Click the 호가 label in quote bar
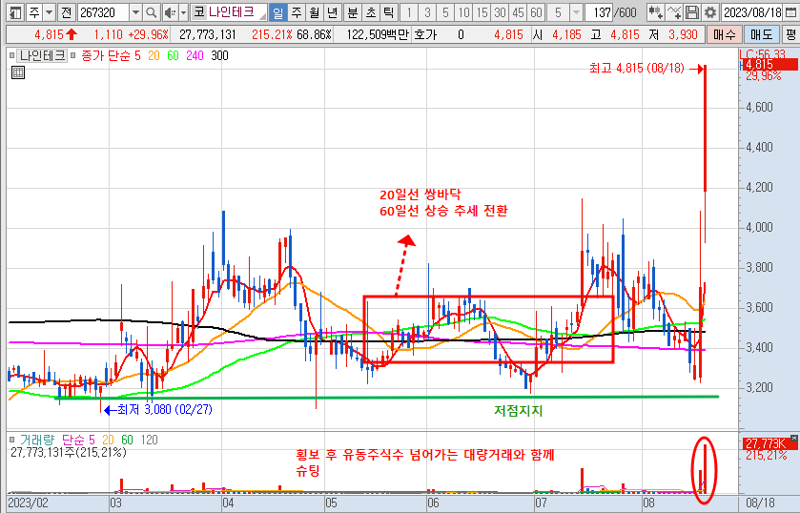Viewport: 800px width, 513px height. [x=425, y=34]
